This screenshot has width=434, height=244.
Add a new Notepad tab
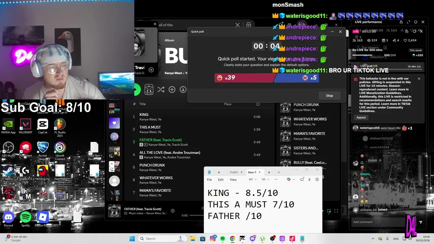(x=279, y=172)
